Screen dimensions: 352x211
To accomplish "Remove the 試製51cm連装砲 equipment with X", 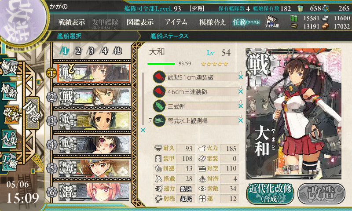I will 241,77.
